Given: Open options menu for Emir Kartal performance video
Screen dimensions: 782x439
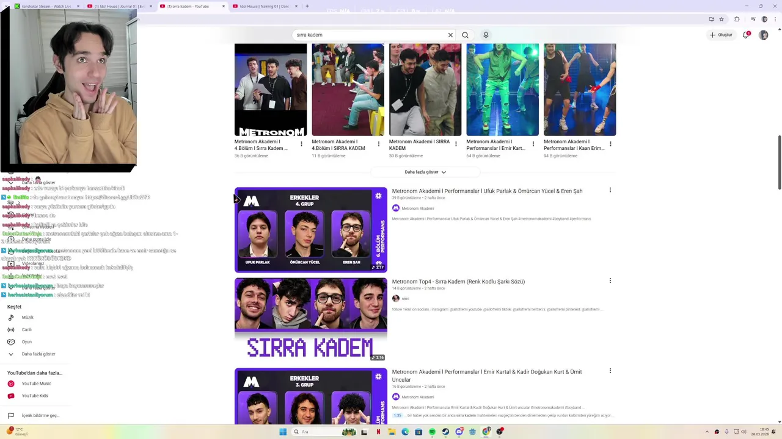Looking at the screenshot, I should point(610,371).
